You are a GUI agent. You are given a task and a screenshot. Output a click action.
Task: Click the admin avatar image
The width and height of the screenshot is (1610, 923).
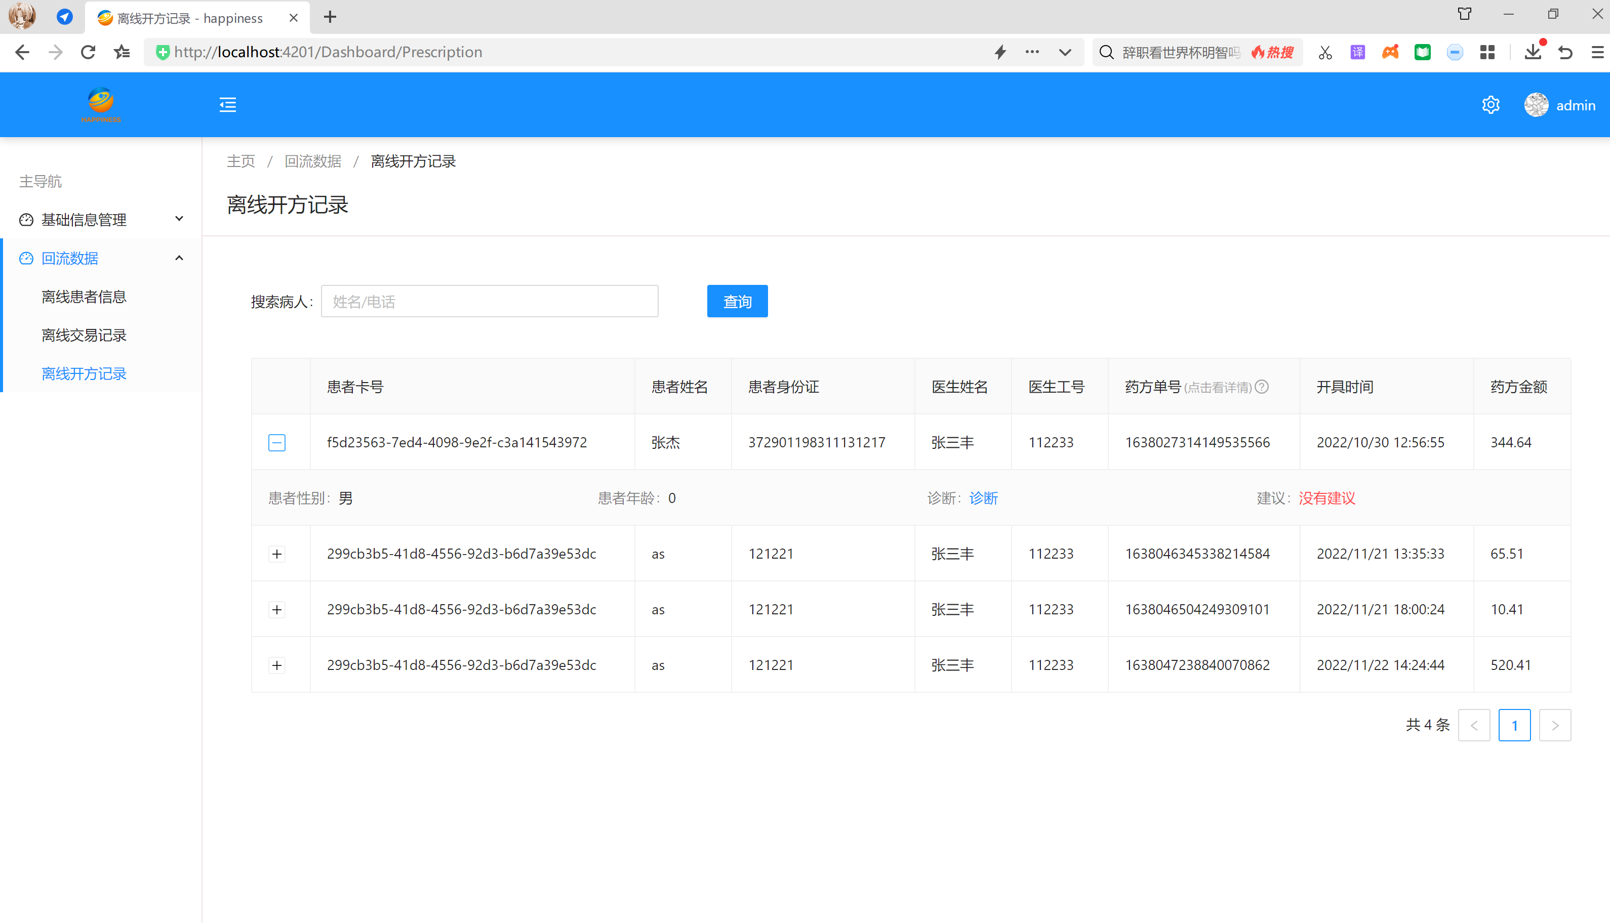(x=1537, y=105)
